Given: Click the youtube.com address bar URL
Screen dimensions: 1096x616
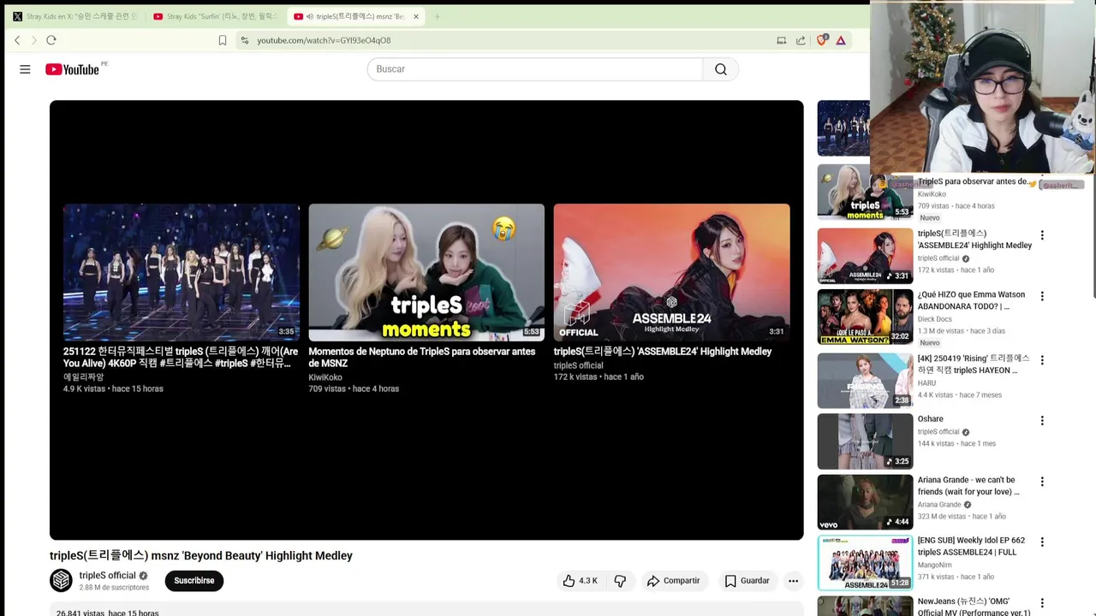Looking at the screenshot, I should pos(324,40).
